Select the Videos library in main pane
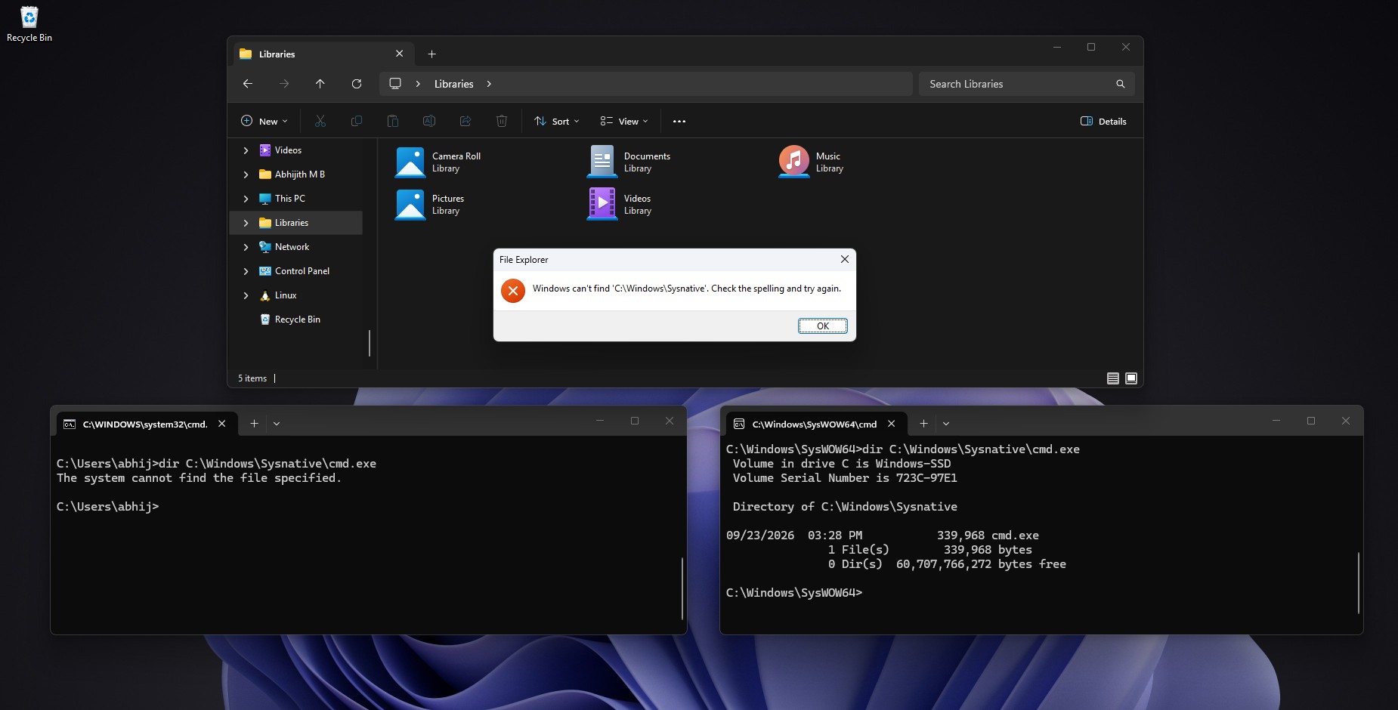 620,205
